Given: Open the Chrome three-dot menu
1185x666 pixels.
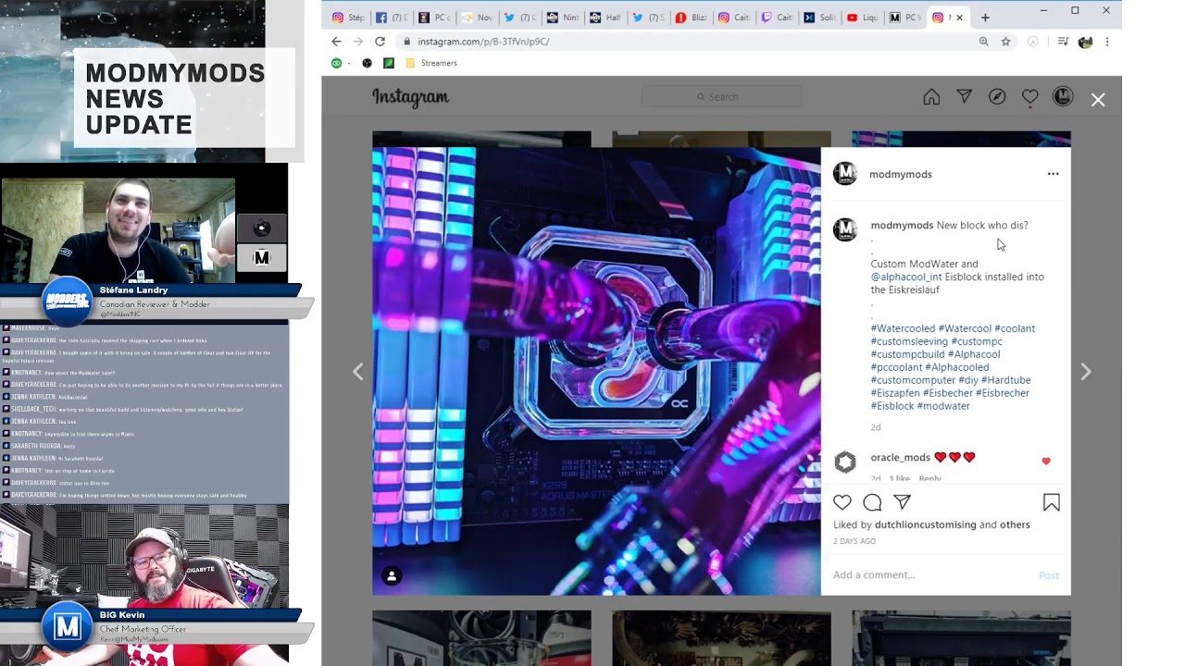Looking at the screenshot, I should click(1107, 42).
